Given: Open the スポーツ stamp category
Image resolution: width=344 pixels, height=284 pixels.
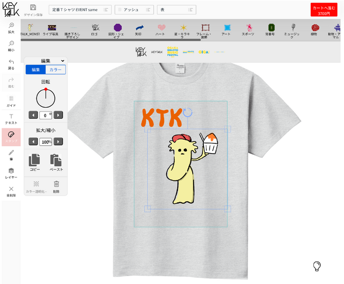Looking at the screenshot, I should click(249, 30).
